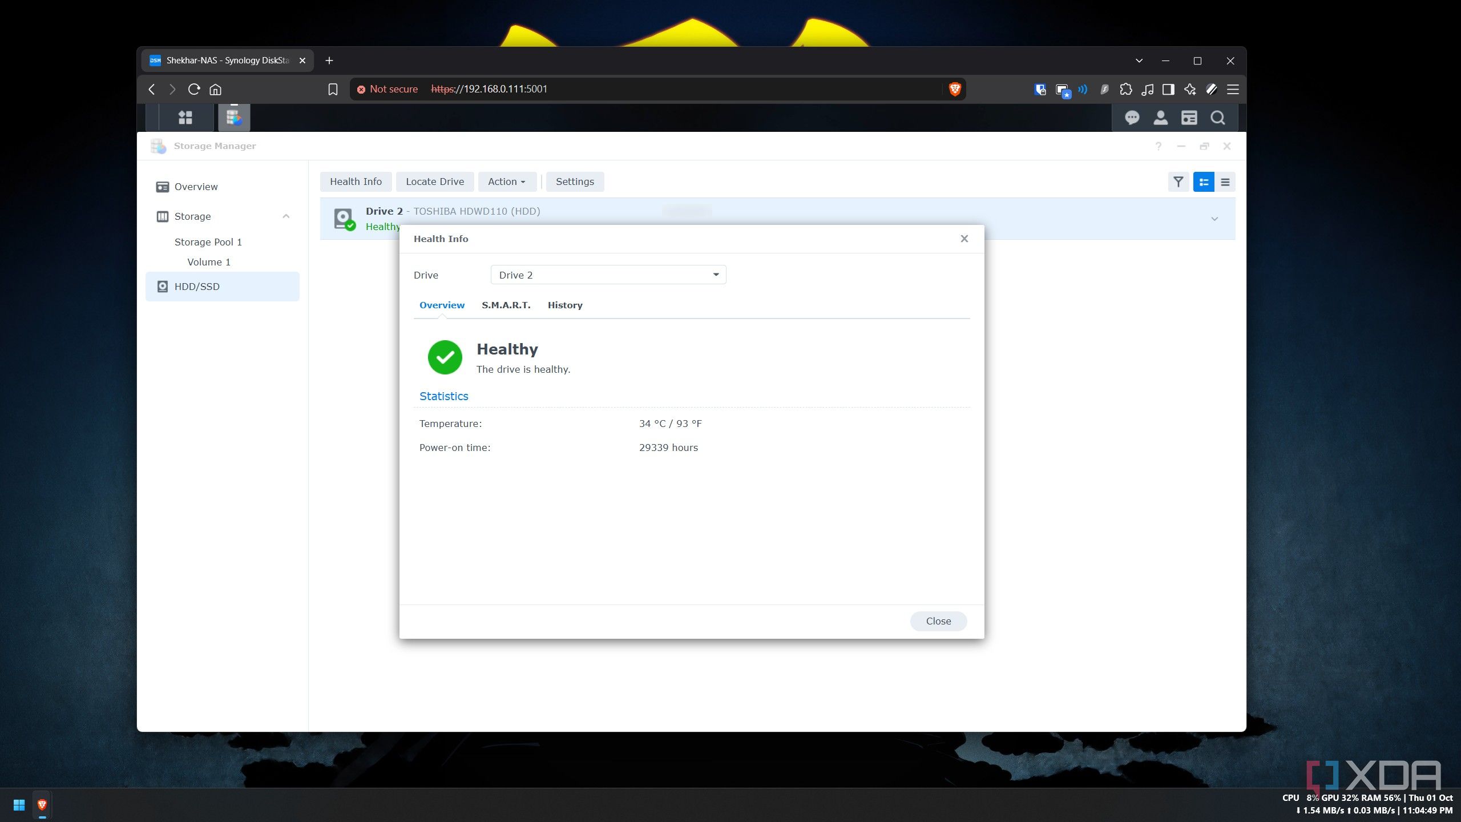The width and height of the screenshot is (1461, 822).
Task: Click Locate Drive button
Action: click(435, 182)
